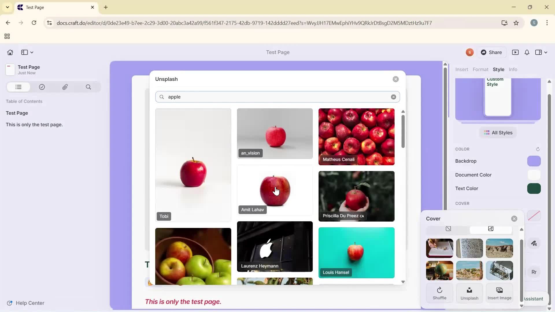
Task: Toggle the list view in sidebar segmented control
Action: [x=18, y=87]
